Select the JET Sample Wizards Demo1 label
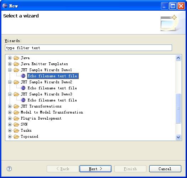This screenshot has width=187, height=178. click(46, 70)
